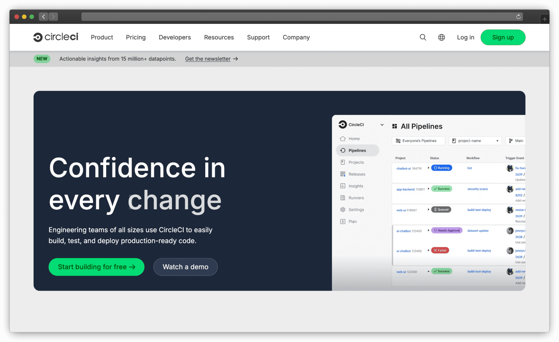Follow the Get the newsletter link
This screenshot has width=559, height=342.
[211, 59]
